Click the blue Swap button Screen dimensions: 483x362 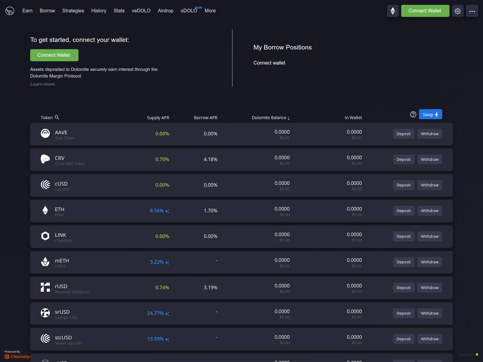point(430,114)
